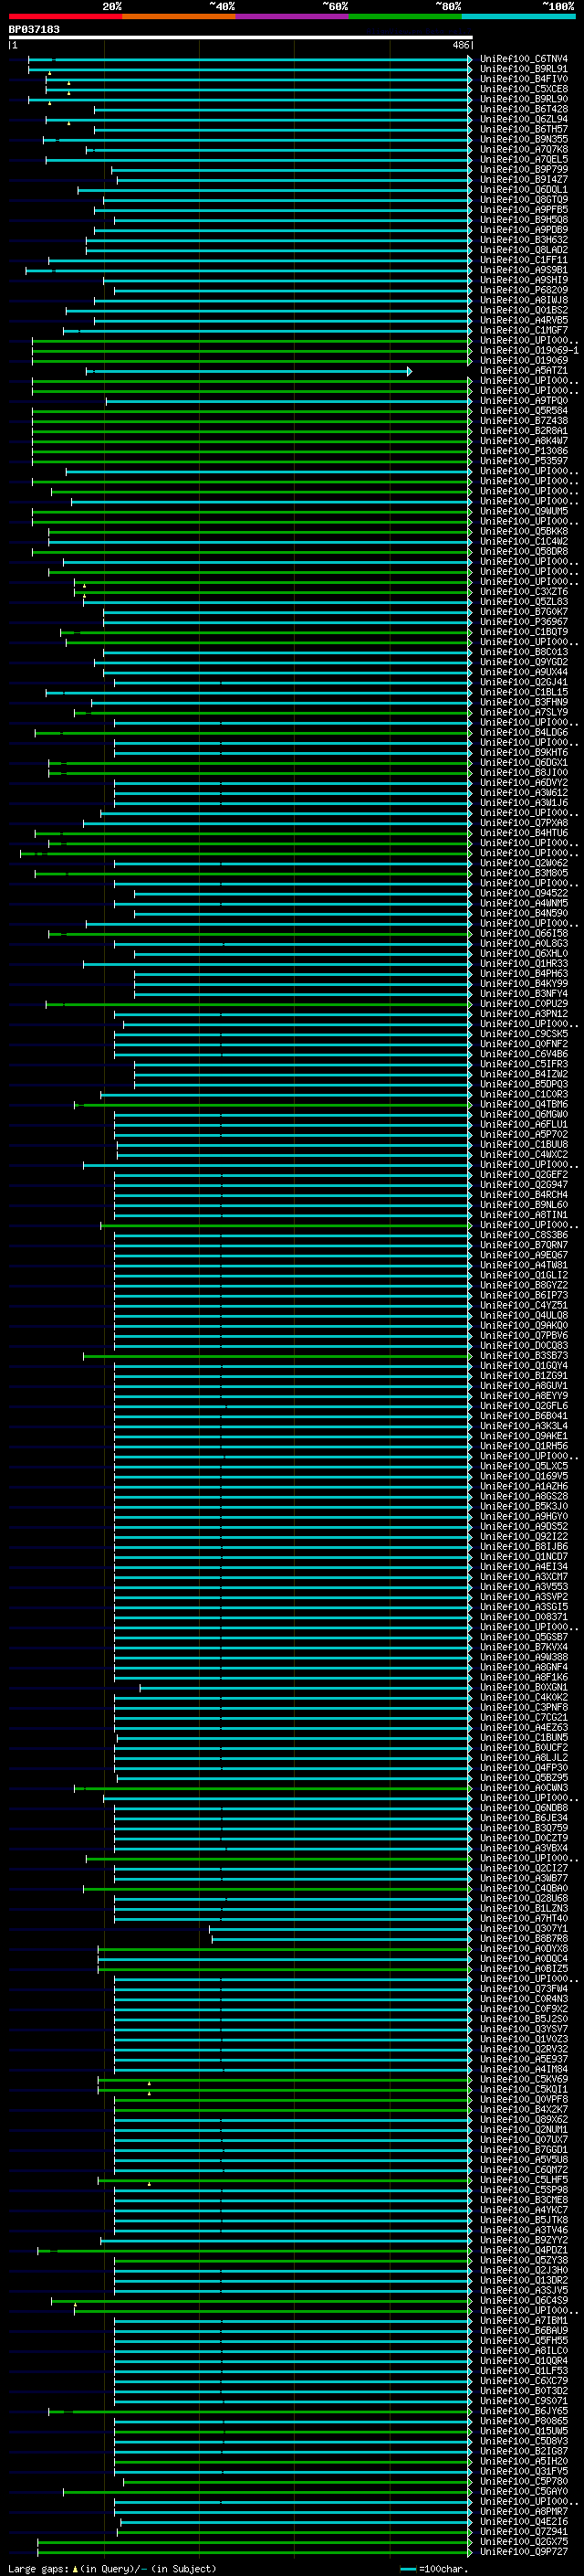Click the query end position 486

tap(460, 45)
